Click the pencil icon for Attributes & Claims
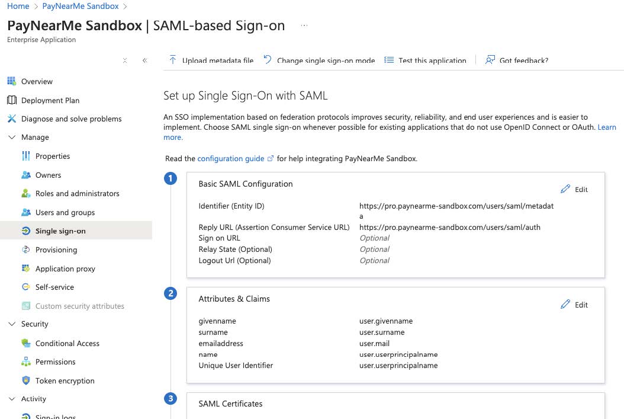The width and height of the screenshot is (624, 419). pyautogui.click(x=565, y=304)
